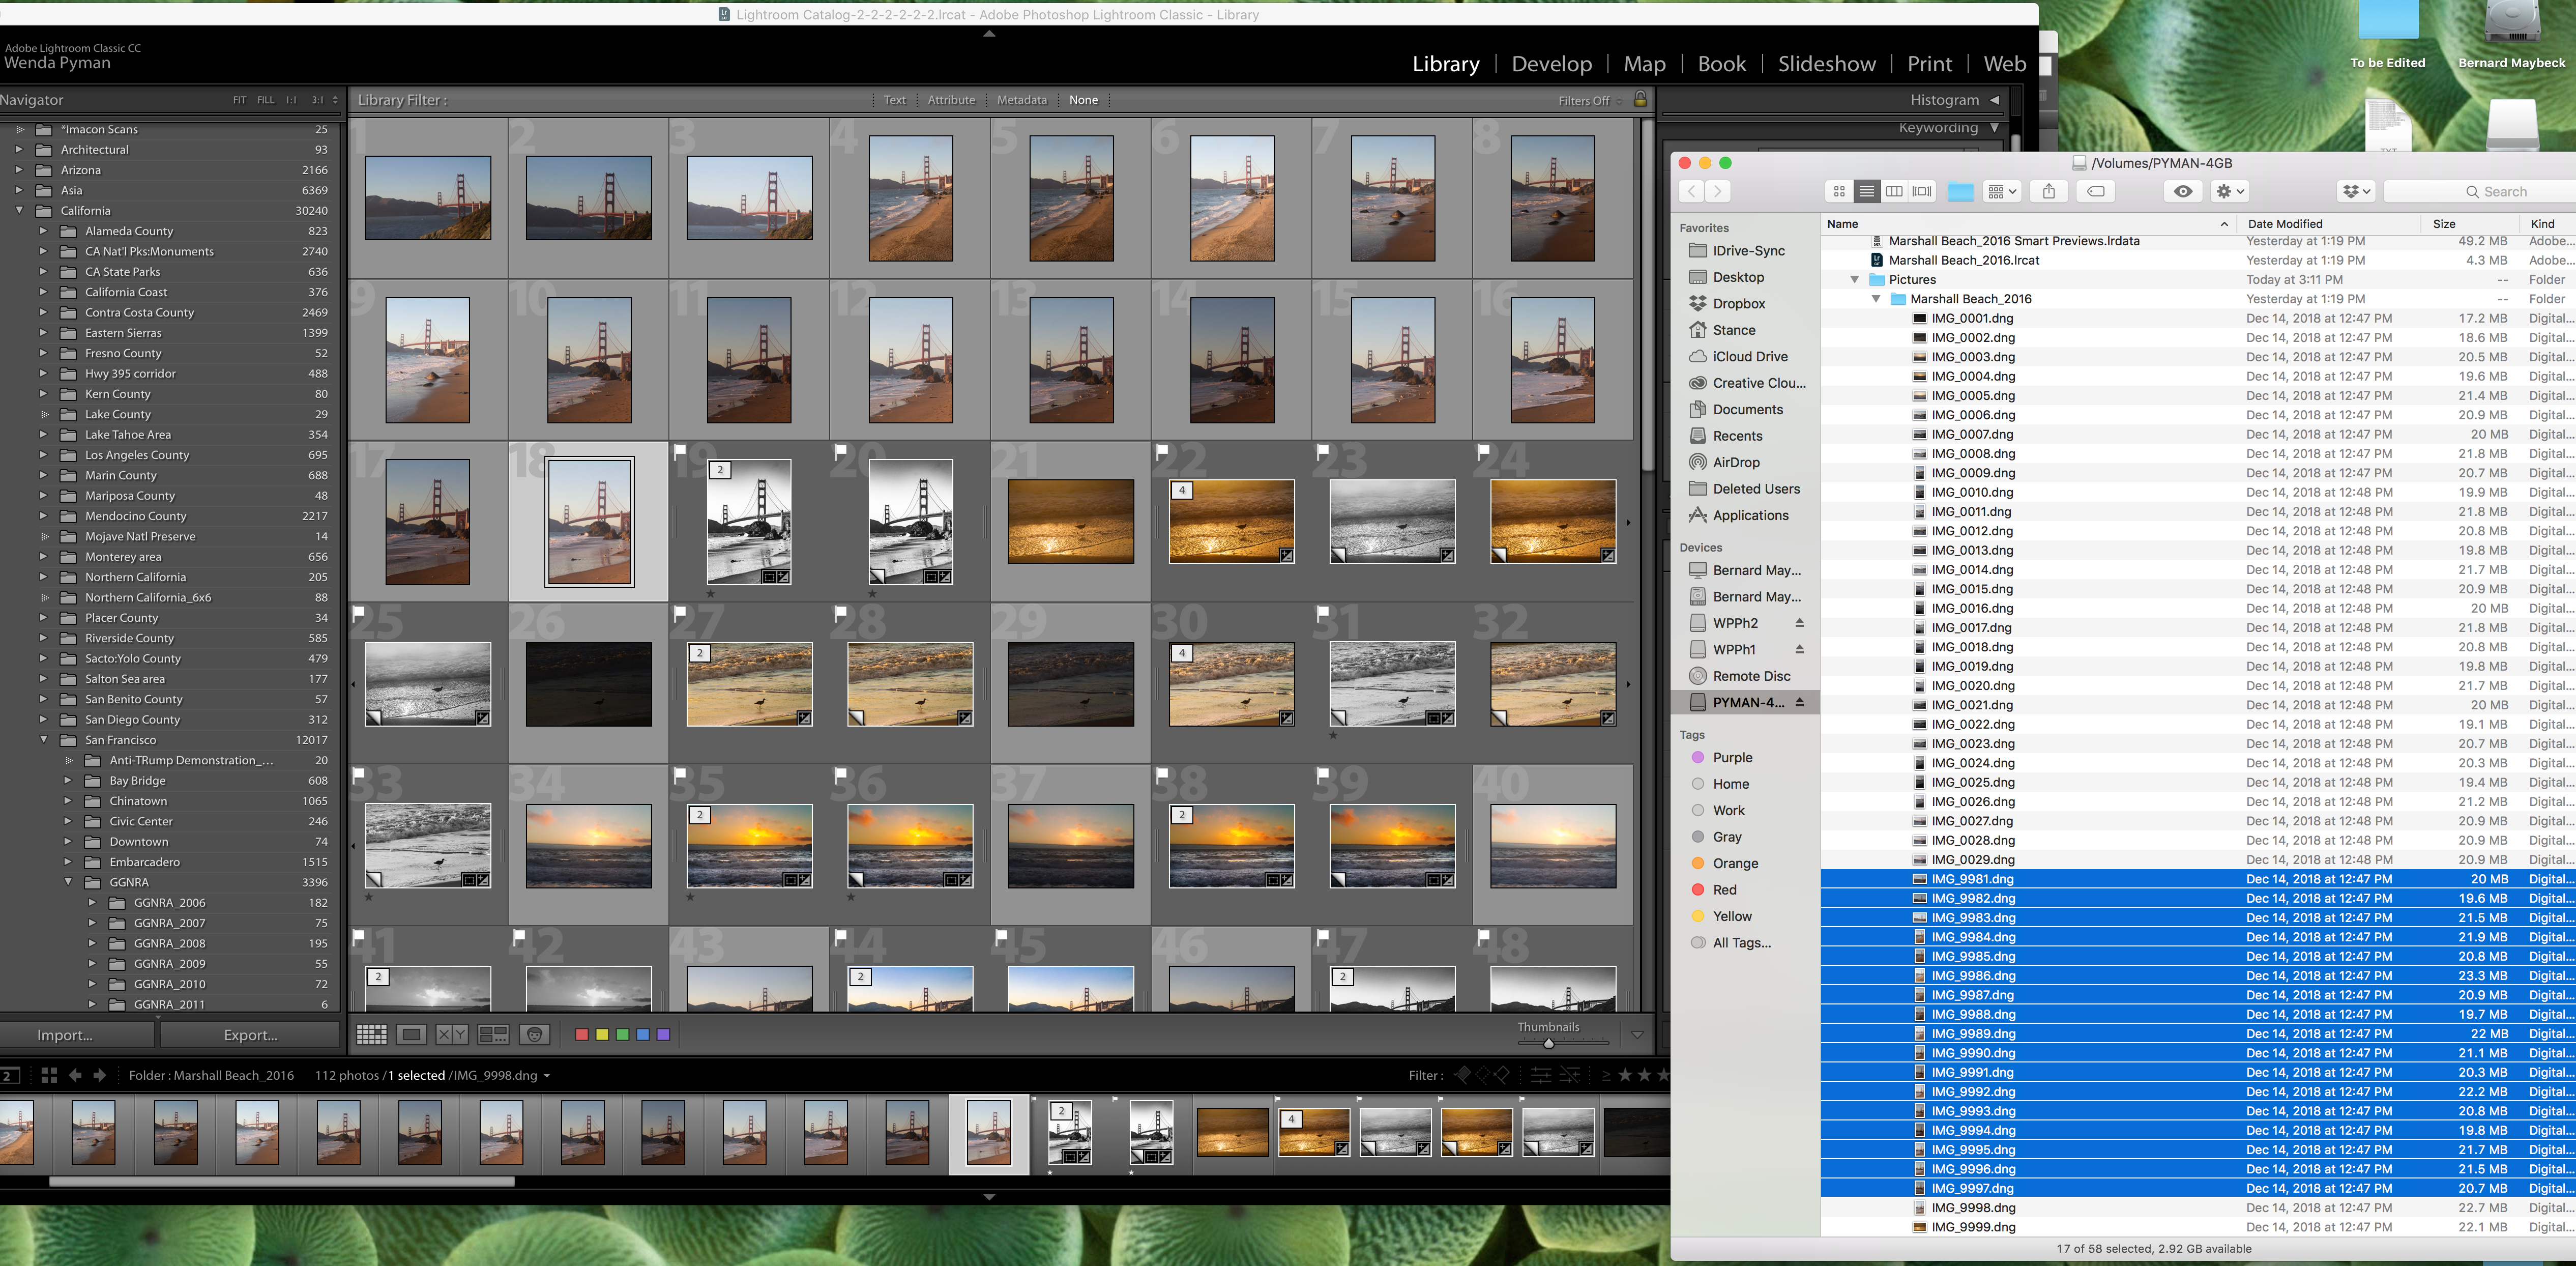Open People view face icon

[535, 1035]
